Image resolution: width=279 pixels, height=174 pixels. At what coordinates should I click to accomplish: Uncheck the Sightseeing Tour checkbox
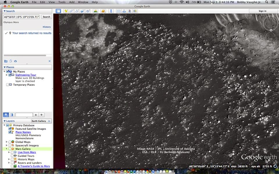(10, 75)
